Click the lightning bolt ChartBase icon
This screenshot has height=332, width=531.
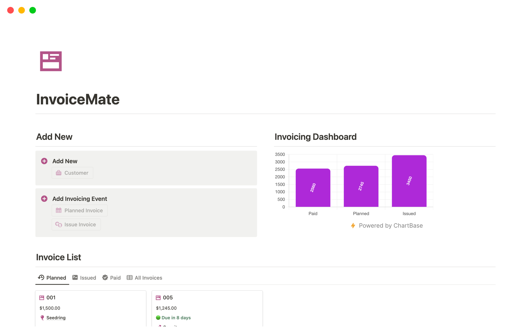click(353, 225)
